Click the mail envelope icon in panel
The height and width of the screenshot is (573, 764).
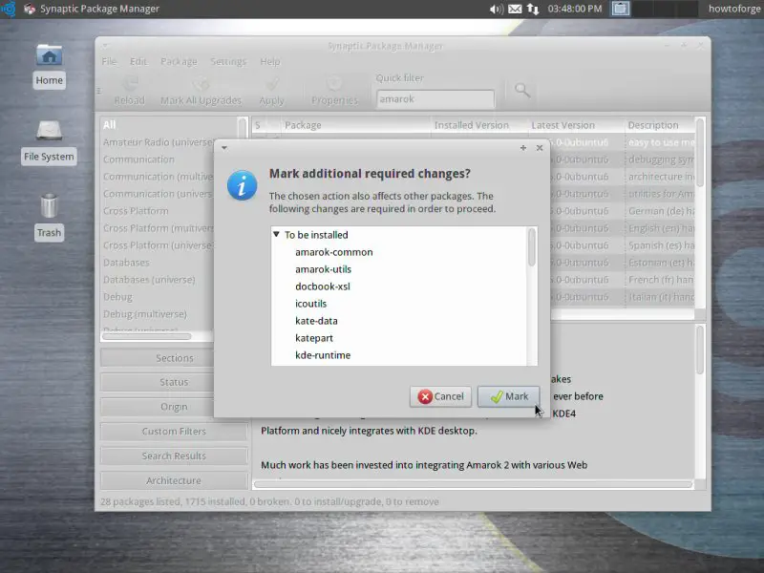[x=515, y=9]
